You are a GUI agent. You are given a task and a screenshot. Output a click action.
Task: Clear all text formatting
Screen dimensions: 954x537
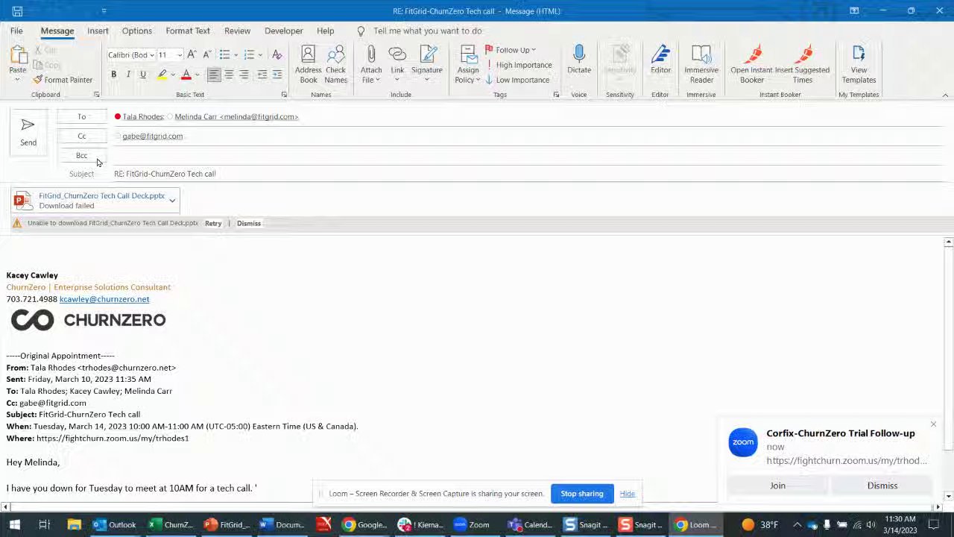[x=277, y=54]
